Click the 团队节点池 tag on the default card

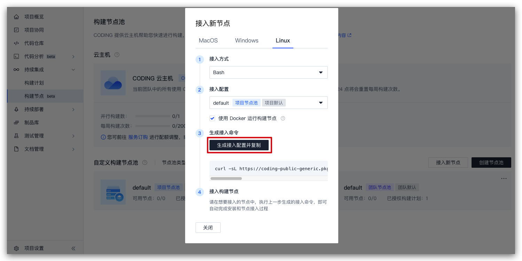pyautogui.click(x=380, y=188)
